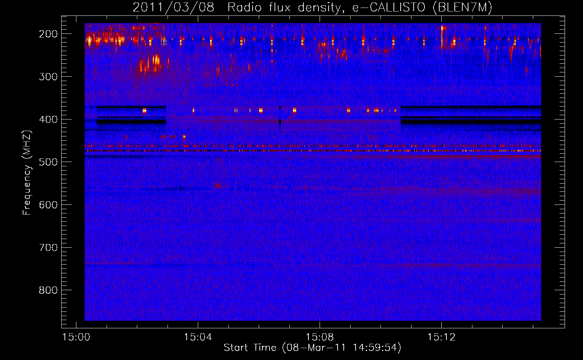Click the 300 frequency tick label
Viewport: 583px width, 360px height.
(x=48, y=77)
